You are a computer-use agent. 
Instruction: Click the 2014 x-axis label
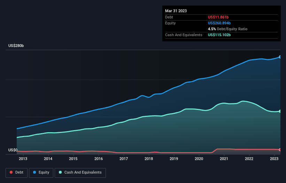click(48, 159)
